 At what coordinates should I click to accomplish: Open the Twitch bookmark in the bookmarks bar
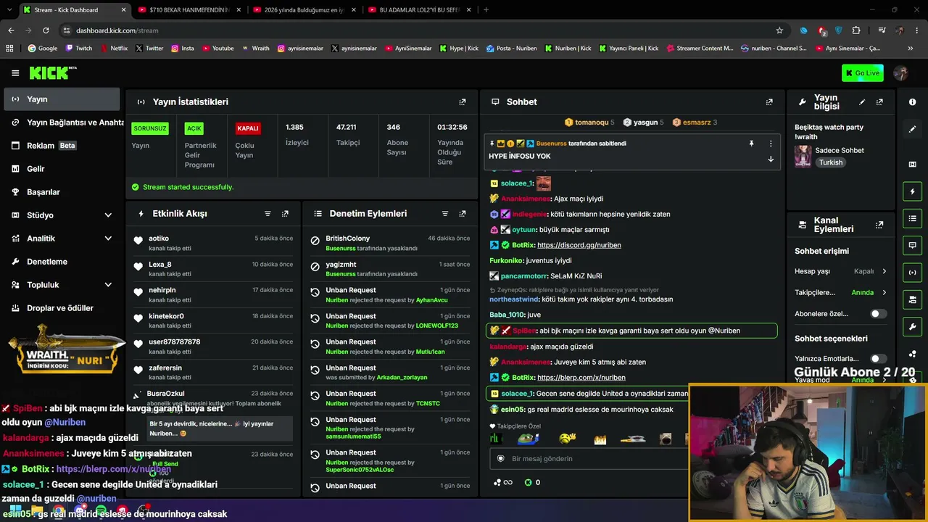point(79,49)
